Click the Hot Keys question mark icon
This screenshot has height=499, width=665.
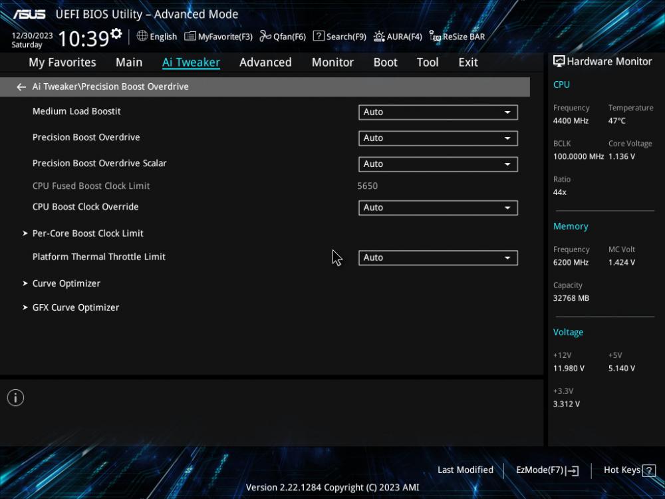click(x=649, y=470)
